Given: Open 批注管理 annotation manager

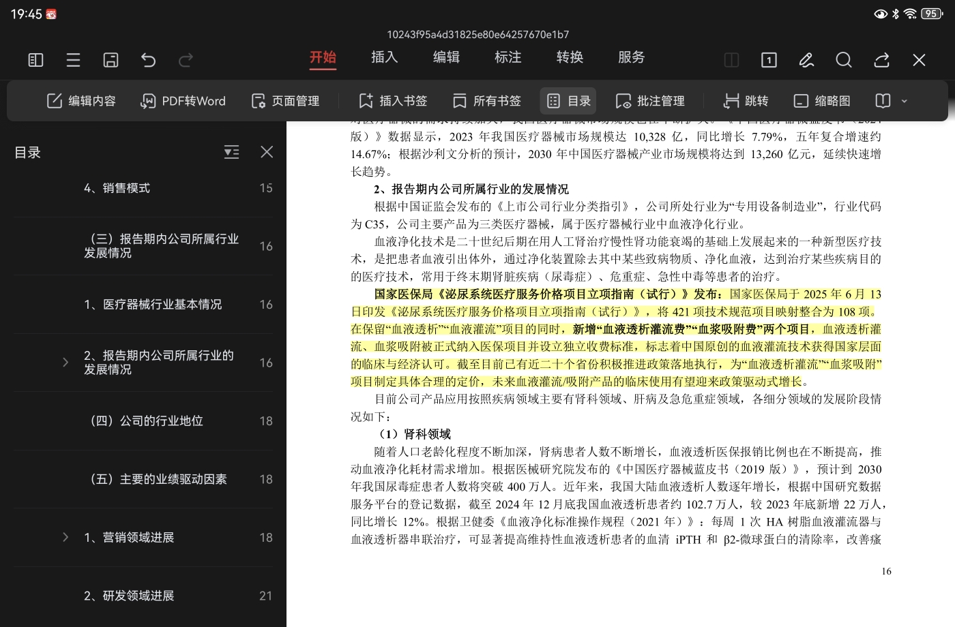Looking at the screenshot, I should point(650,101).
